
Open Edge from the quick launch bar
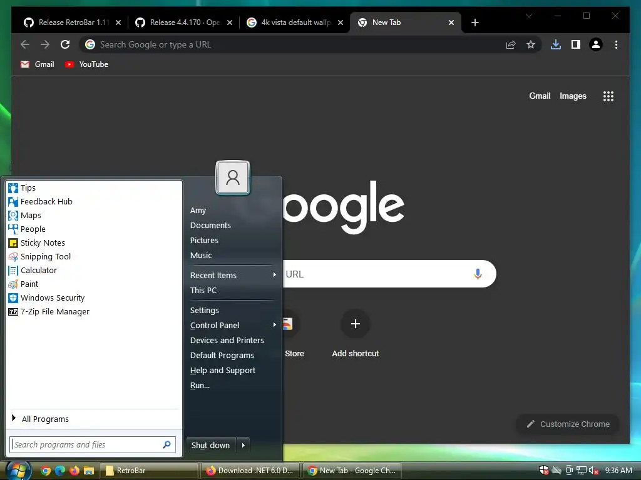(x=60, y=471)
